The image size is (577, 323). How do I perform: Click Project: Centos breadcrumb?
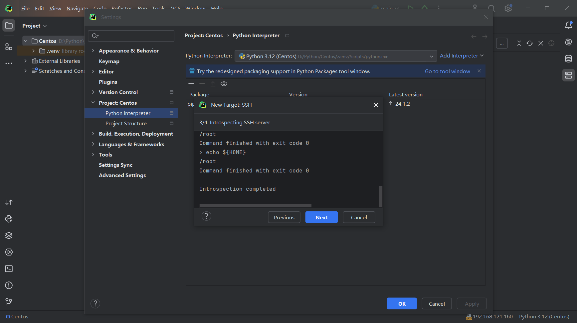pos(204,35)
